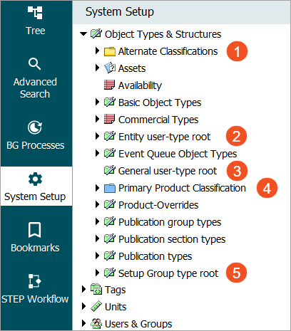Click the yellow Alternate Classifications folder icon
The width and height of the screenshot is (291, 331).
pos(110,51)
